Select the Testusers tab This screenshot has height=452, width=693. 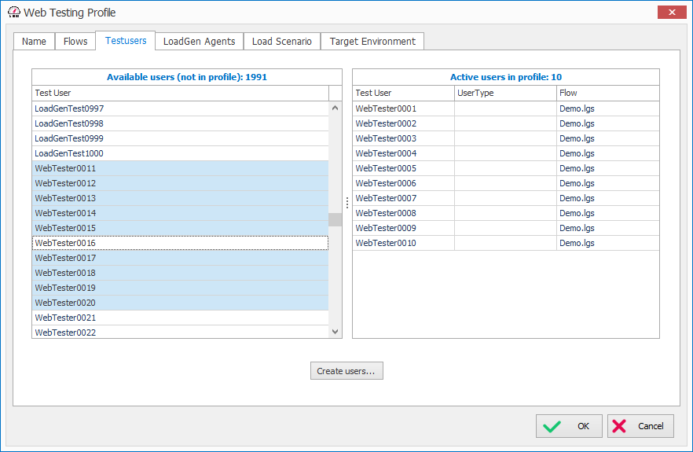[x=126, y=41]
